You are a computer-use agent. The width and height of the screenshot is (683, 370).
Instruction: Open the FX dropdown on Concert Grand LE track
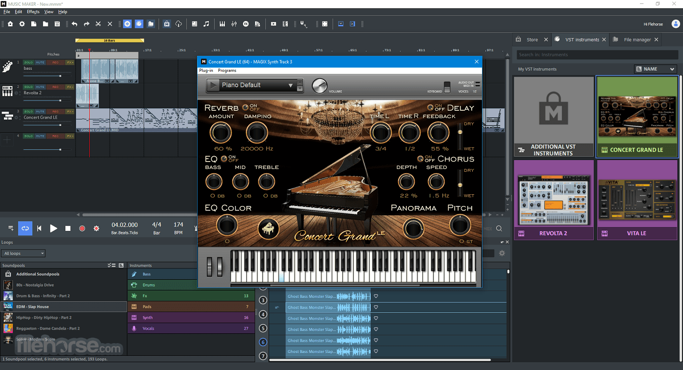pos(70,111)
